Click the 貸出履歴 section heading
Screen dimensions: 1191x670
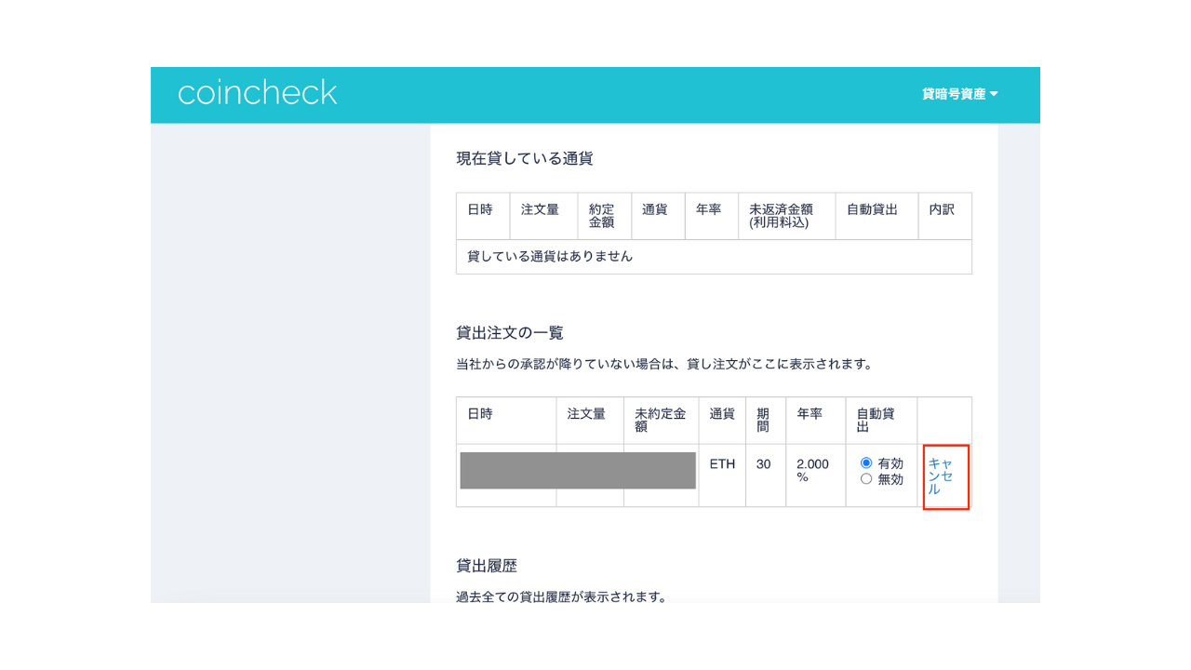(x=486, y=565)
